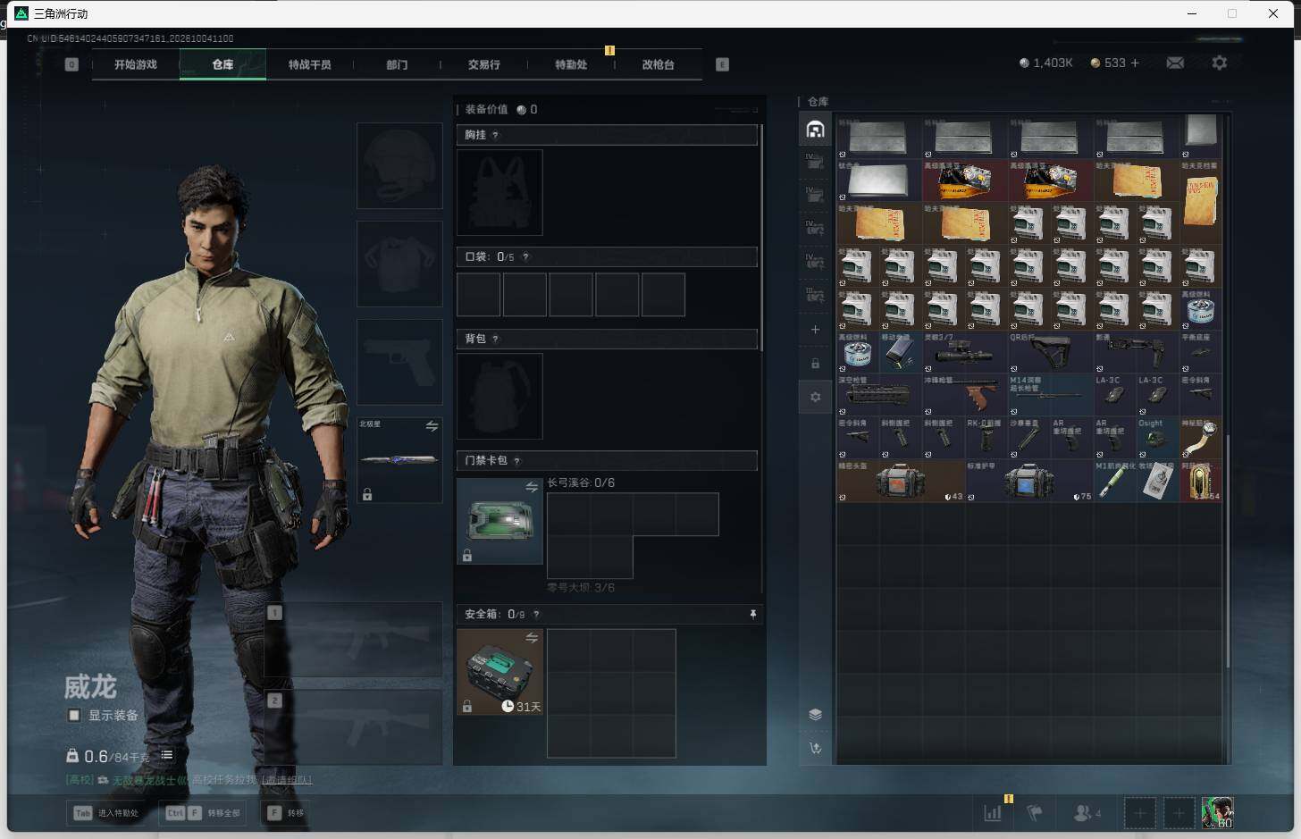Select the M14 超长枪管 item in warehouse

[1051, 395]
